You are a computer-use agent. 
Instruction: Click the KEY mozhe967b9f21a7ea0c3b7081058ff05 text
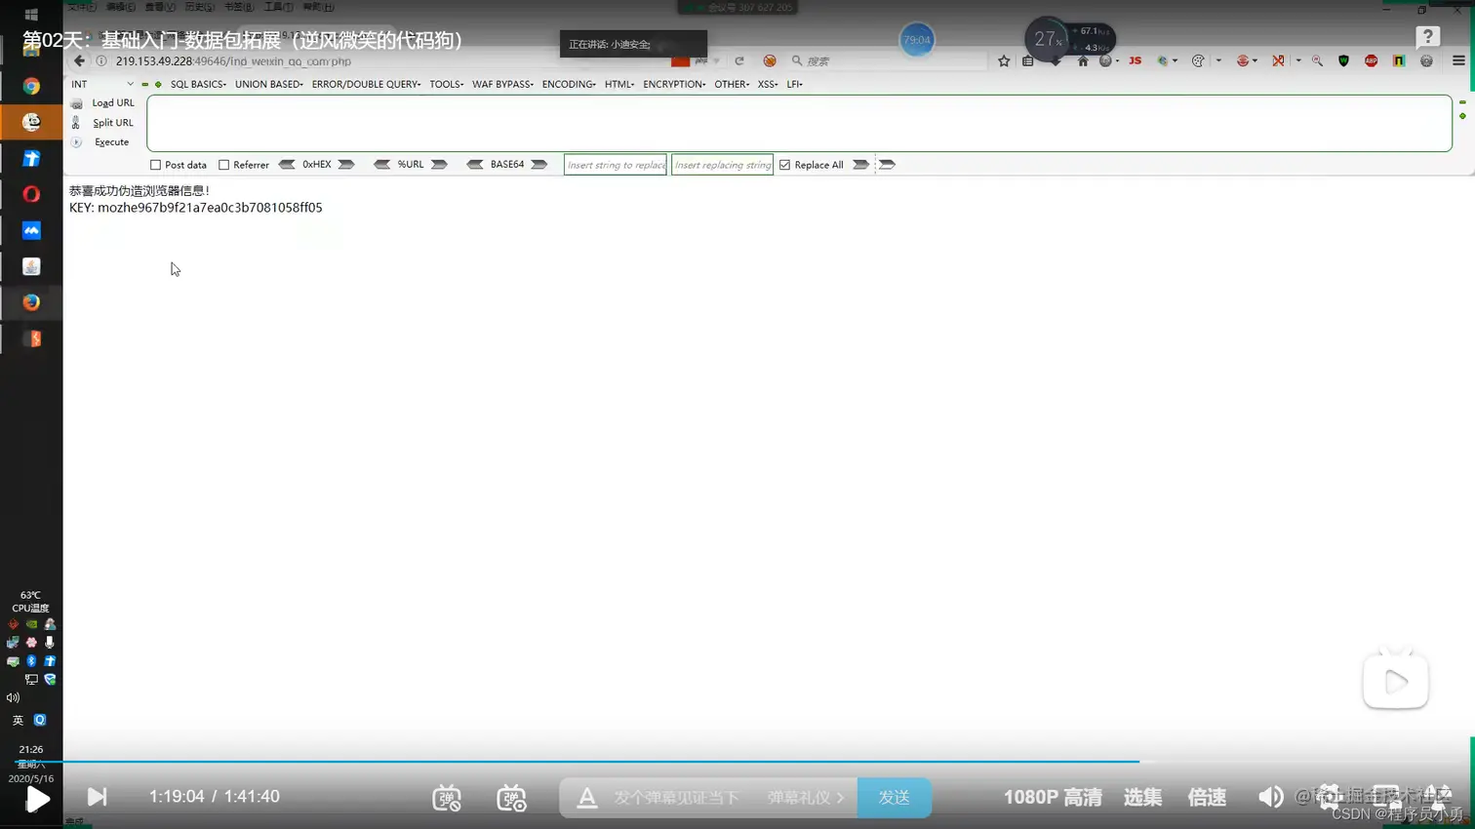point(195,207)
